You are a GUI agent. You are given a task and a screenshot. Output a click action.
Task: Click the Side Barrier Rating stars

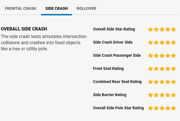click(162, 95)
